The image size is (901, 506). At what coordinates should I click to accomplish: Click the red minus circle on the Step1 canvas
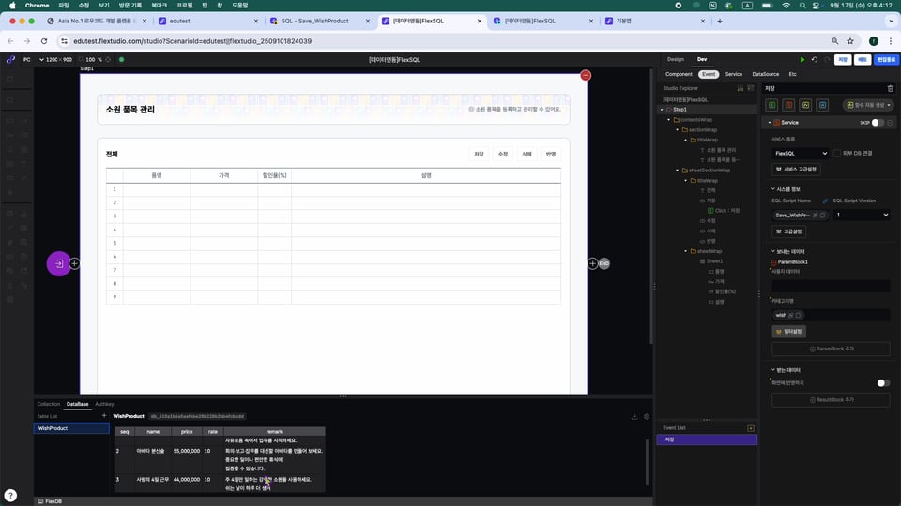[585, 75]
